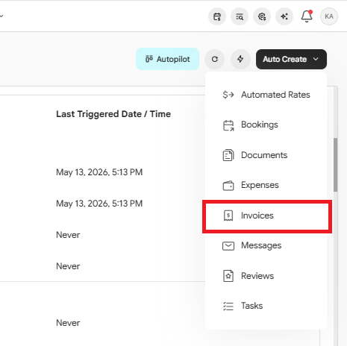
Task: Open the calendar pricing icon in header
Action: [x=217, y=16]
